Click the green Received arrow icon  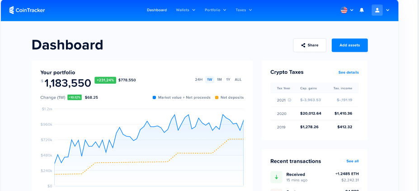click(x=276, y=177)
